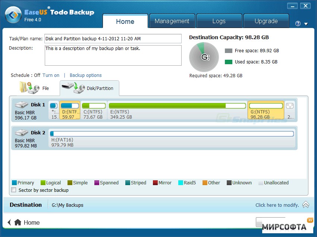Switch to the Home tab

click(125, 21)
